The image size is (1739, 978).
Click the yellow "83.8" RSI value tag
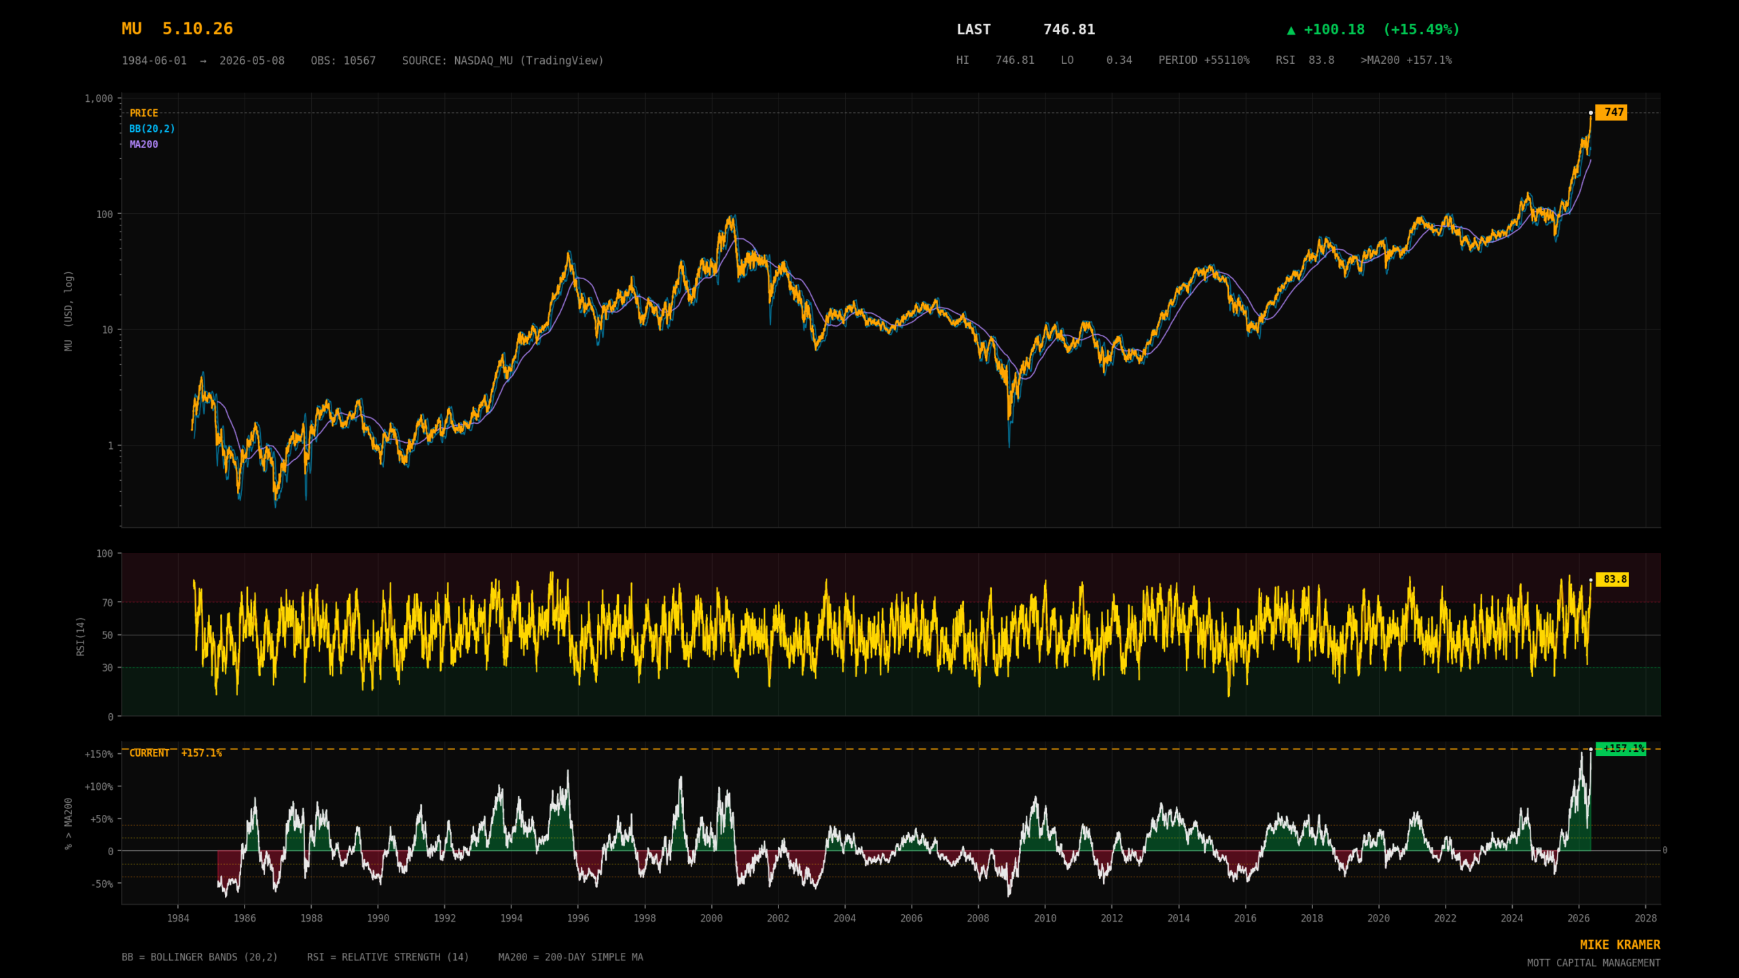coord(1612,579)
